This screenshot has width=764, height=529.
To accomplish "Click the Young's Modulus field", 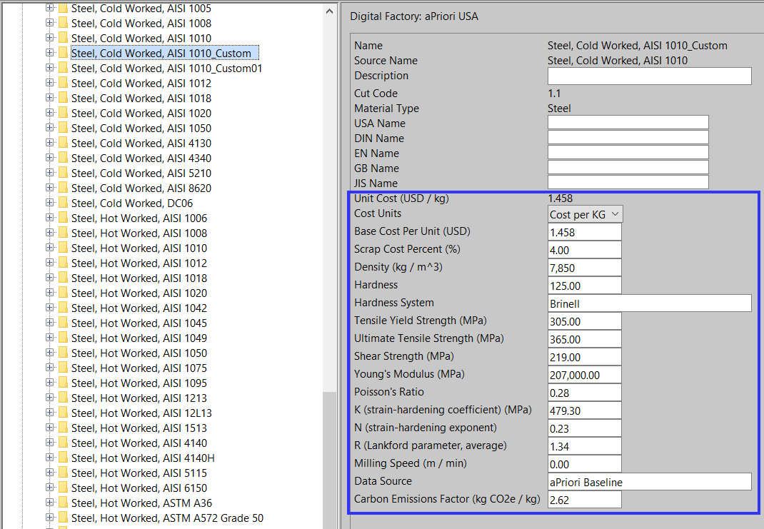I will pos(585,375).
